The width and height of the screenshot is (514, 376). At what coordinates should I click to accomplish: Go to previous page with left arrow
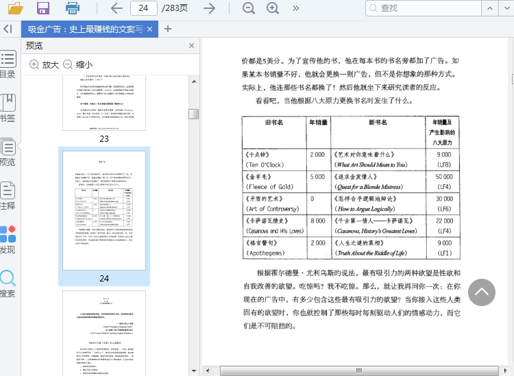pos(117,8)
